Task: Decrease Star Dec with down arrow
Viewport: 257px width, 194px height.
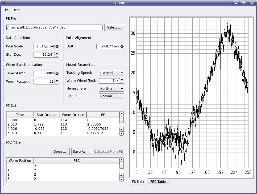Action: pos(57,56)
